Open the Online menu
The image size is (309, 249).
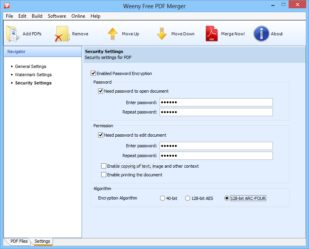(x=78, y=16)
